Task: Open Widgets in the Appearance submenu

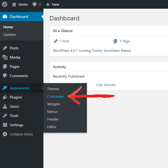Action: point(53,104)
